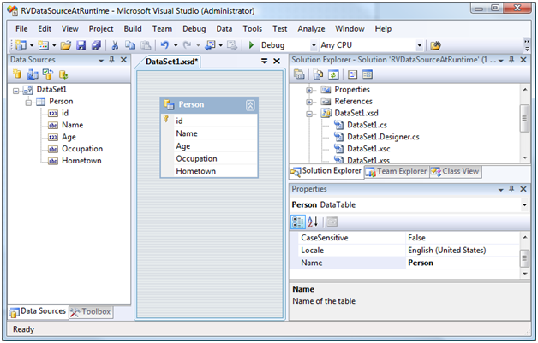Viewport: 538px width, 343px height.
Task: Expand the References folder in Solution Explorer
Action: point(309,102)
